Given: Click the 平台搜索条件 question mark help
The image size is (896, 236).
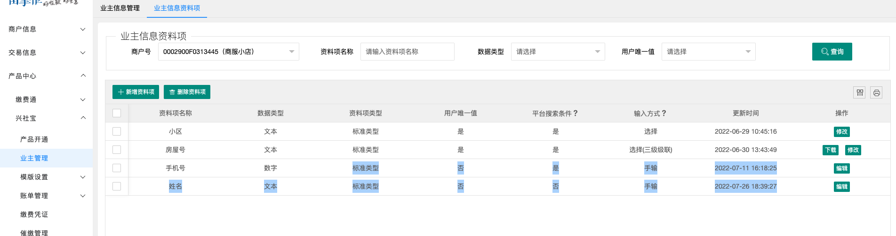Looking at the screenshot, I should point(576,113).
